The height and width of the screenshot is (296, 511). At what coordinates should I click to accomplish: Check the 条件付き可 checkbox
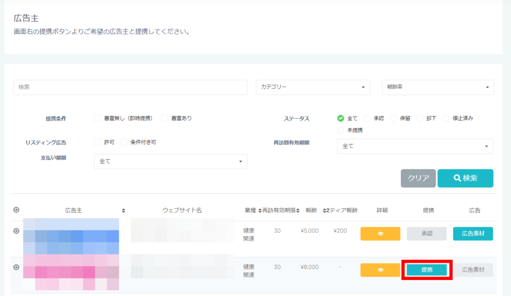[124, 142]
